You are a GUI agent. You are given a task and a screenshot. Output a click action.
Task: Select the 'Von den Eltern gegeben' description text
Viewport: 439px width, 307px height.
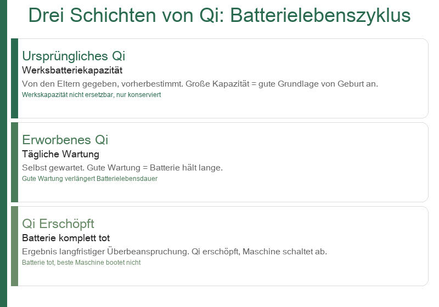200,83
